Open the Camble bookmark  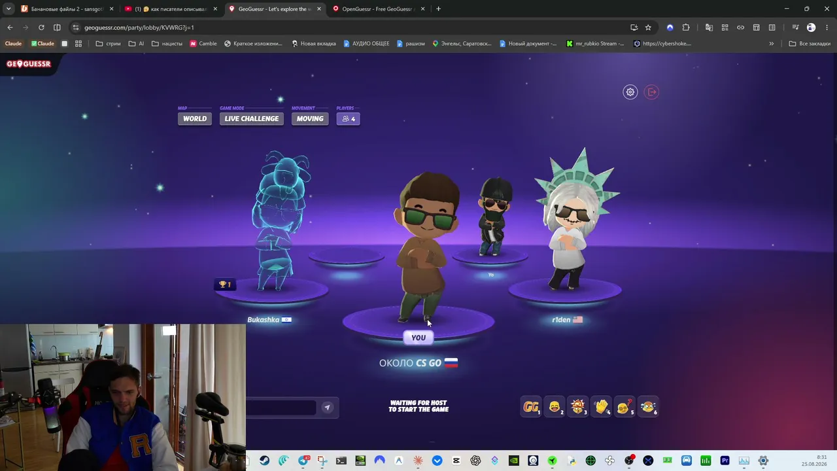click(x=203, y=44)
